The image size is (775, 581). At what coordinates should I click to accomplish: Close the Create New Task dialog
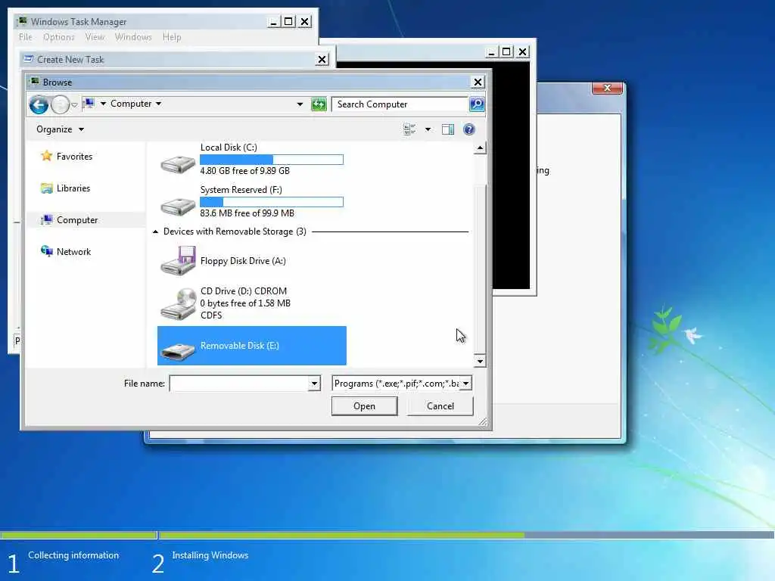point(322,59)
